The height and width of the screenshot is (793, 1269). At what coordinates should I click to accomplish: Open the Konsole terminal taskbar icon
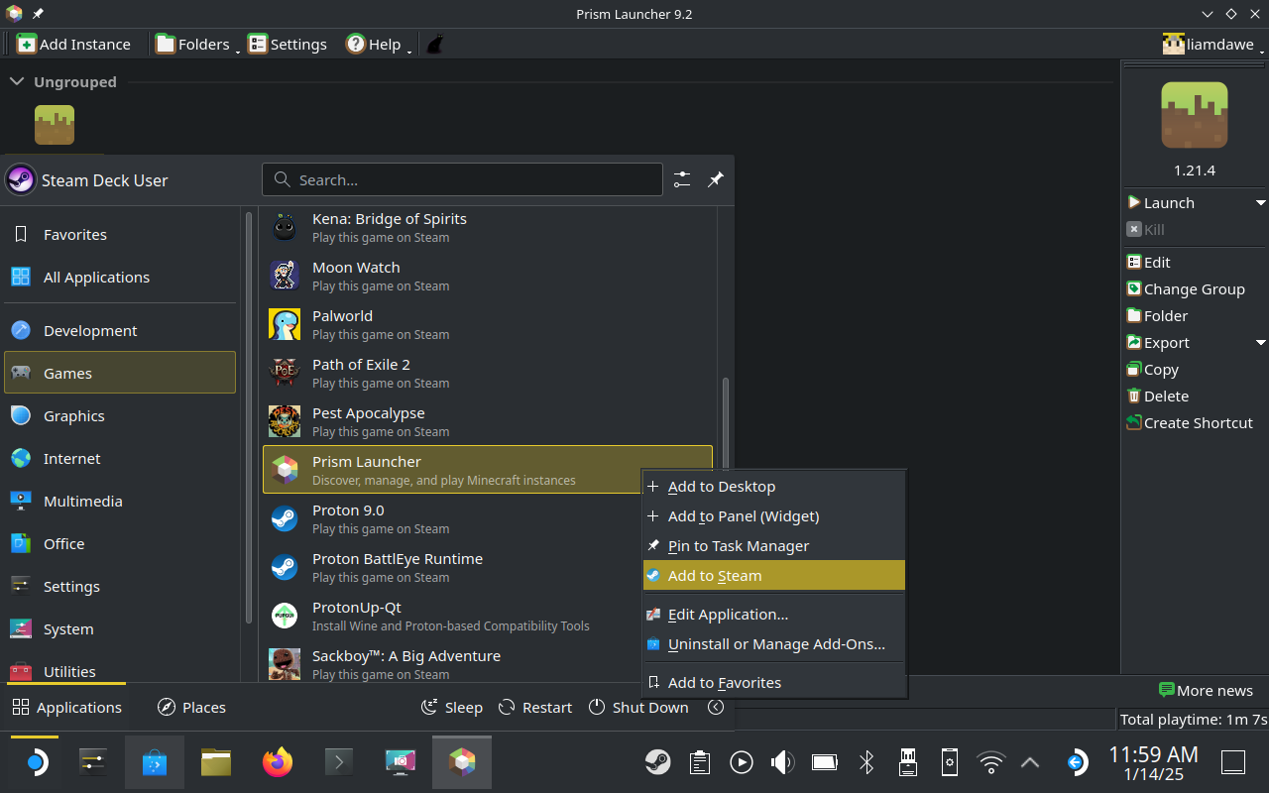tap(339, 761)
